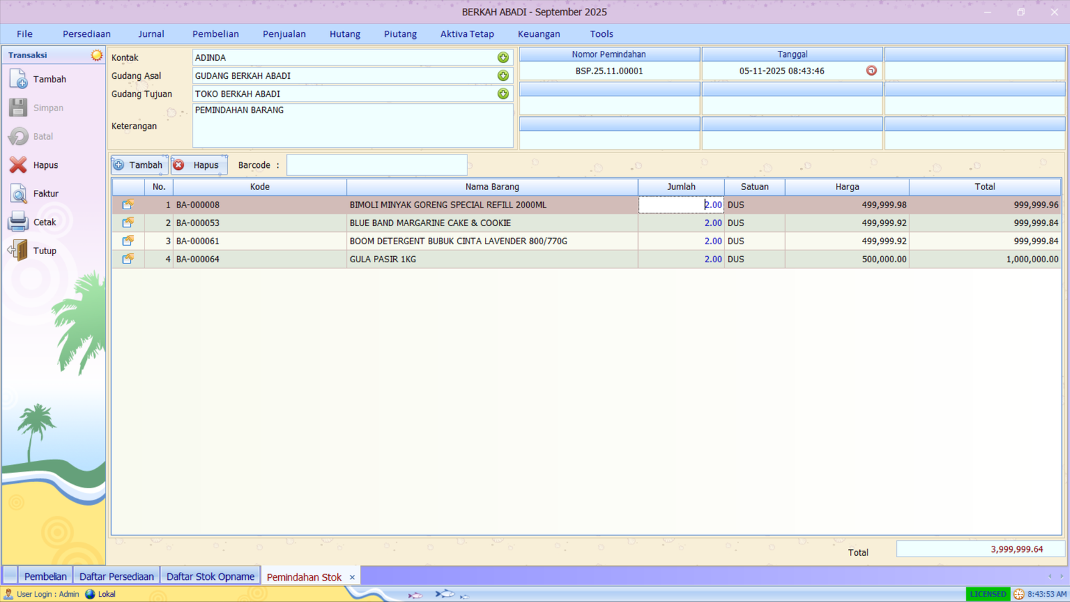Expand Gudang Tujuan selection list
The image size is (1070, 602).
pyautogui.click(x=503, y=94)
